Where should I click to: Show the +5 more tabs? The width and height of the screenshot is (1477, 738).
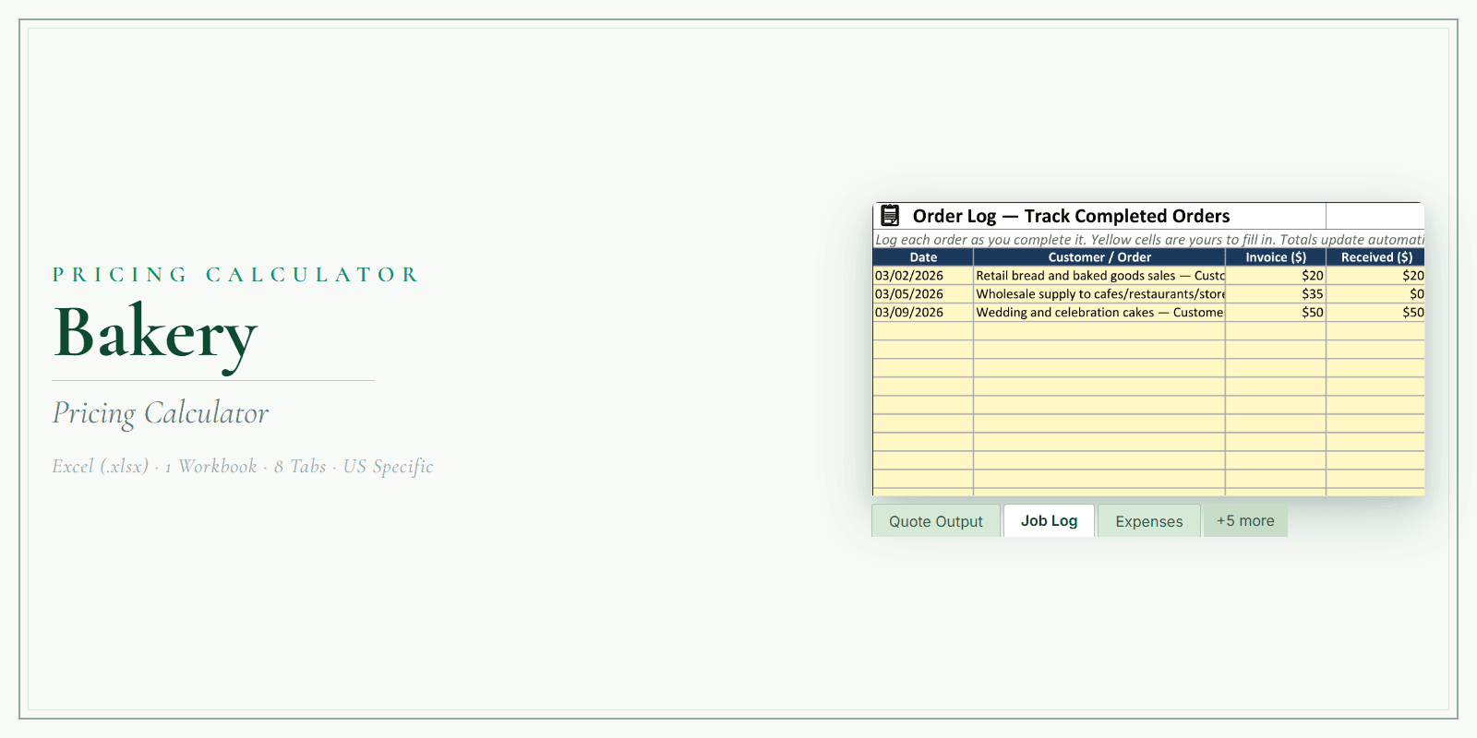point(1245,520)
